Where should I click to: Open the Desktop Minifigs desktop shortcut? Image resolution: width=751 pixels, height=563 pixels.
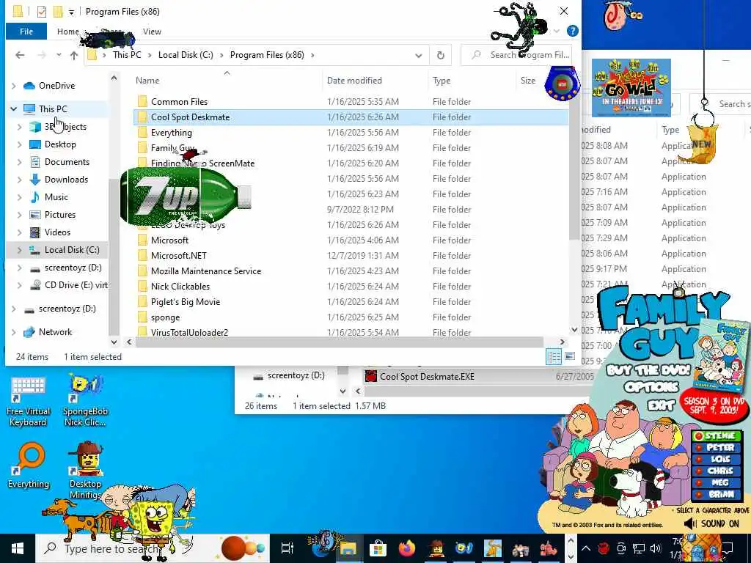(85, 469)
